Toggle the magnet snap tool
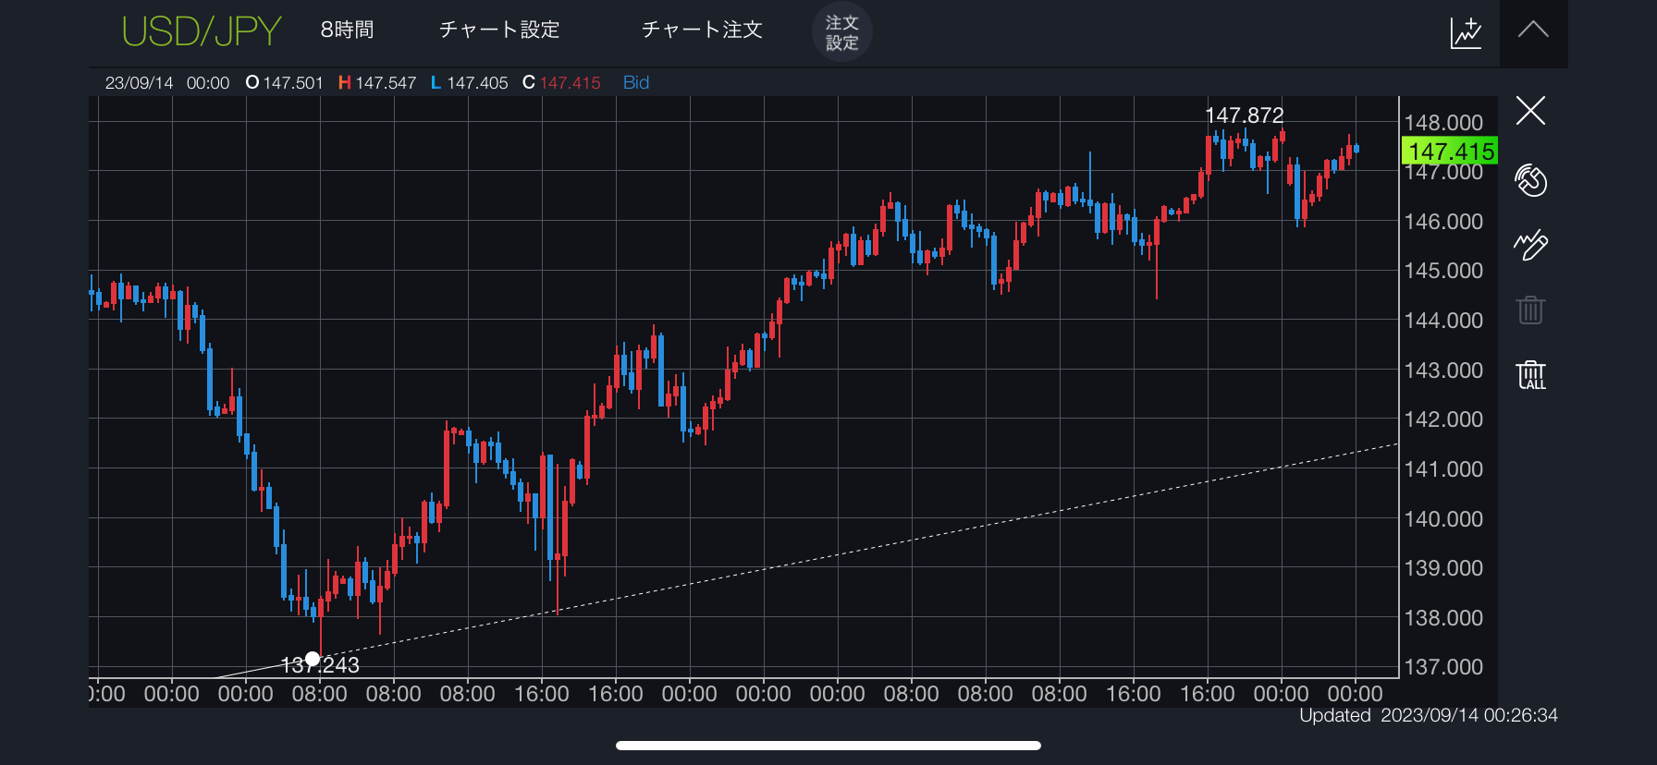Viewport: 1657px width, 765px height. point(1530,180)
